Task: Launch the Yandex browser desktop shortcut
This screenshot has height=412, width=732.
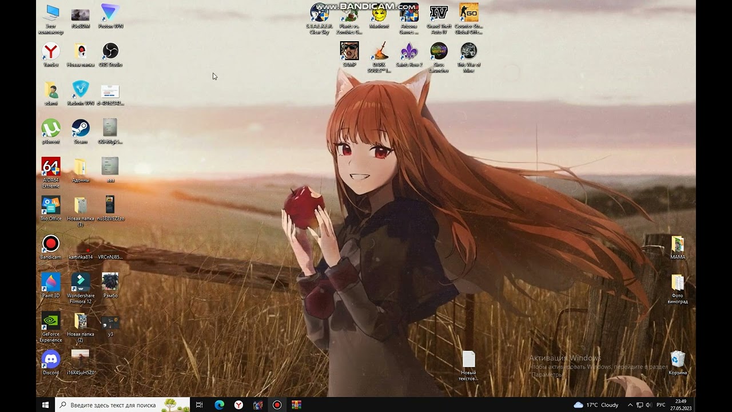Action: (x=51, y=55)
